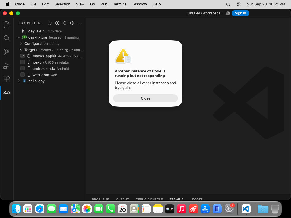
Task: Open the Run and Debug view
Action: coord(7,66)
